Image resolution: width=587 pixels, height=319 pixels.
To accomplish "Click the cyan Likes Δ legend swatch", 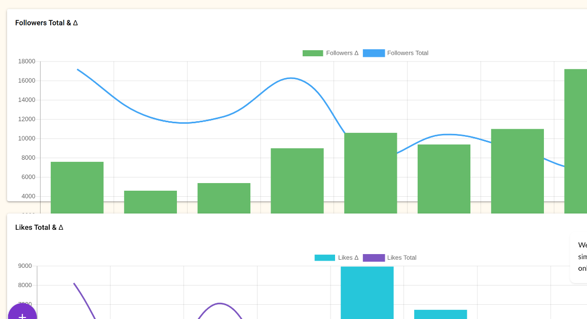I will (x=324, y=258).
